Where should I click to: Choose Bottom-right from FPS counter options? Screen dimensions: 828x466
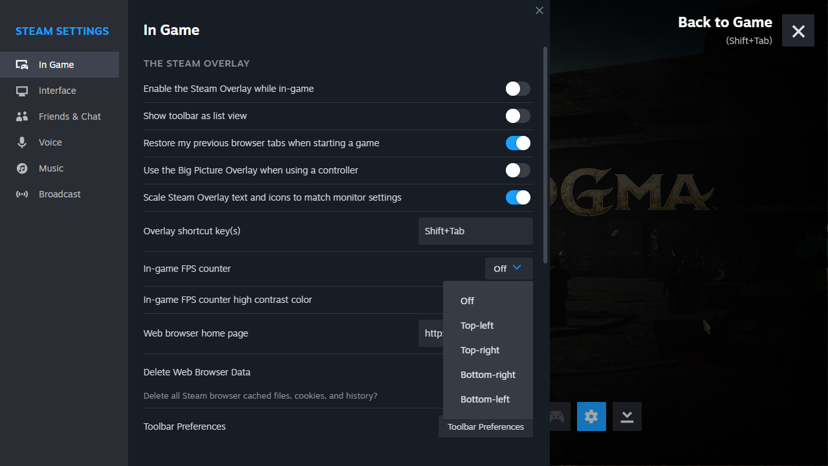(488, 374)
